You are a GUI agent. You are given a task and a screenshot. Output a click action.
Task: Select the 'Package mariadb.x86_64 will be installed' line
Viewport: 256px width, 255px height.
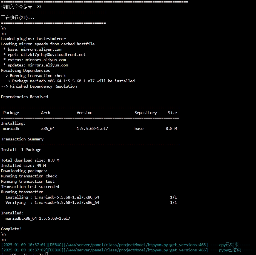[x=68, y=81]
